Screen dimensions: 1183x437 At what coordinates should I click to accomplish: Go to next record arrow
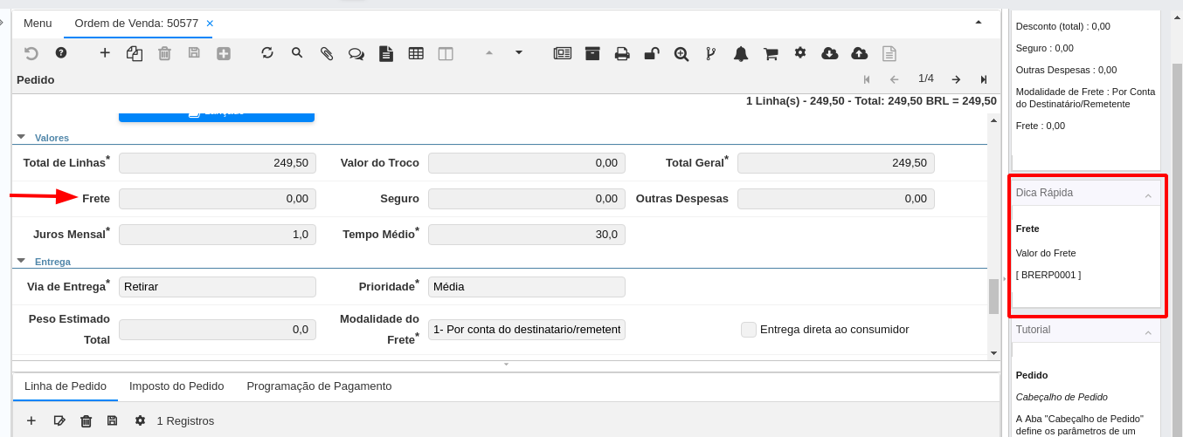point(956,79)
